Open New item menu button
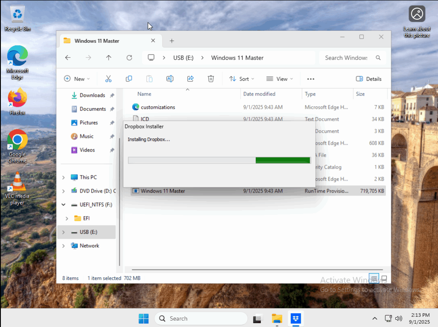 point(77,79)
